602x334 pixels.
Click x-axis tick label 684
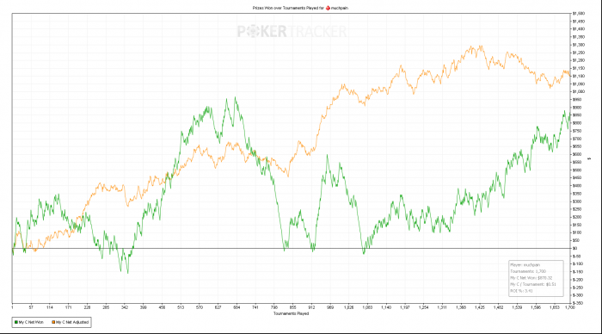coord(236,307)
